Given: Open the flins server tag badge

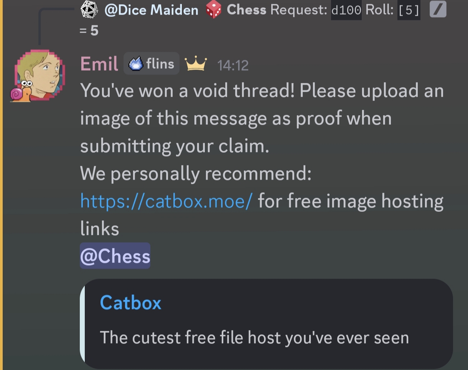Looking at the screenshot, I should pyautogui.click(x=152, y=63).
